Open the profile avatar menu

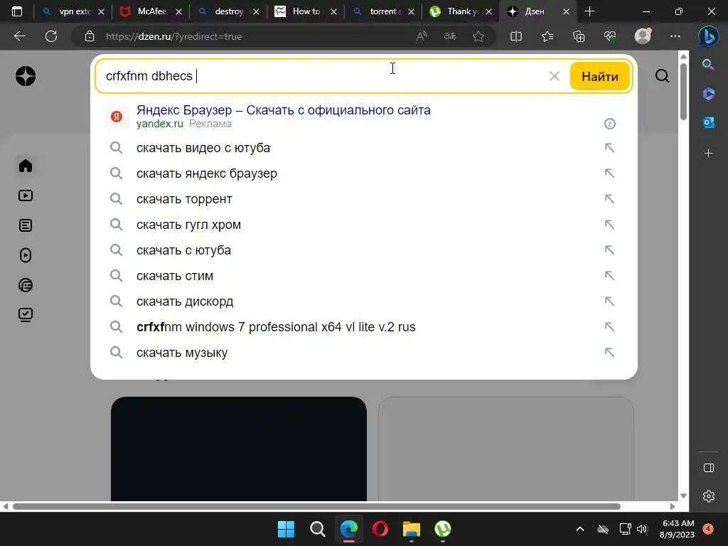tap(643, 36)
